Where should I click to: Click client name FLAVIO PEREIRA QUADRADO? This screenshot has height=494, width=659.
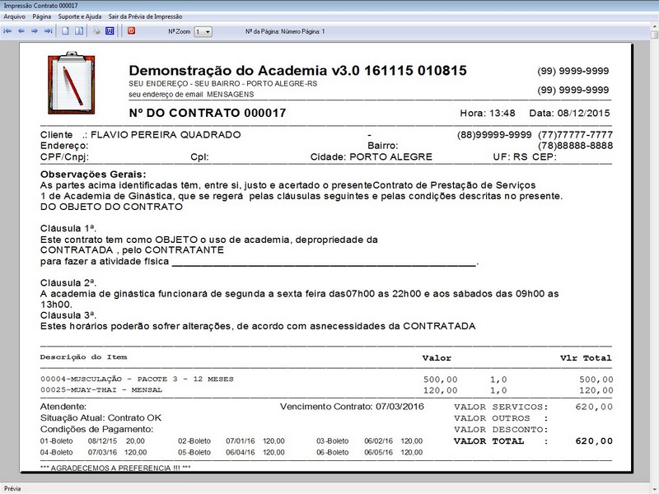point(166,135)
